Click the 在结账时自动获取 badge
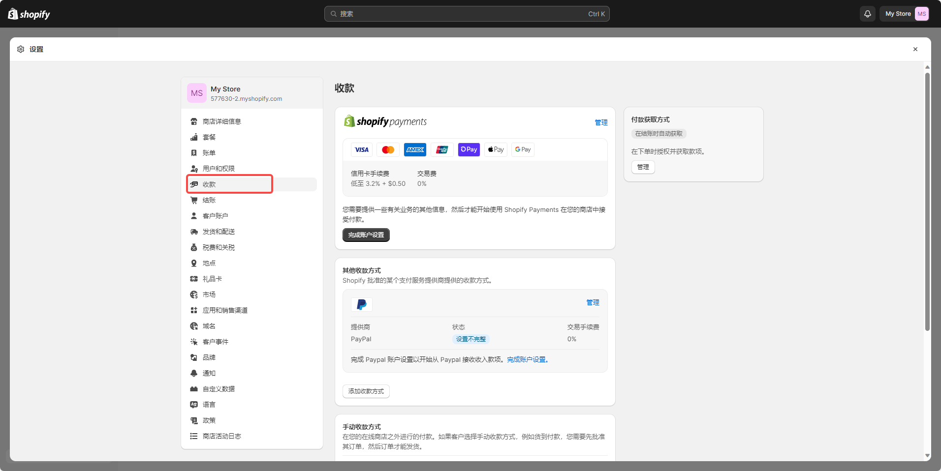Screen dimensions: 941x471 pyautogui.click(x=659, y=134)
